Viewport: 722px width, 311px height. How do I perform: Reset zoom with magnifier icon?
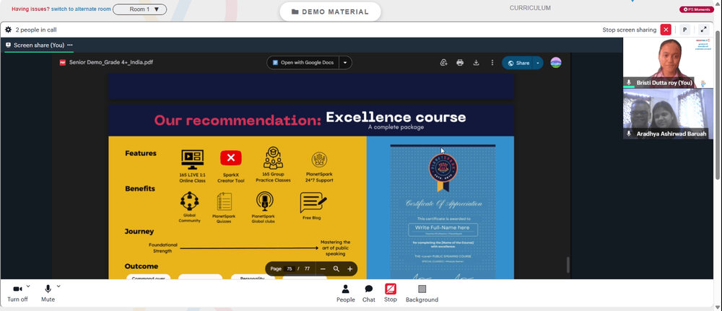coord(336,268)
